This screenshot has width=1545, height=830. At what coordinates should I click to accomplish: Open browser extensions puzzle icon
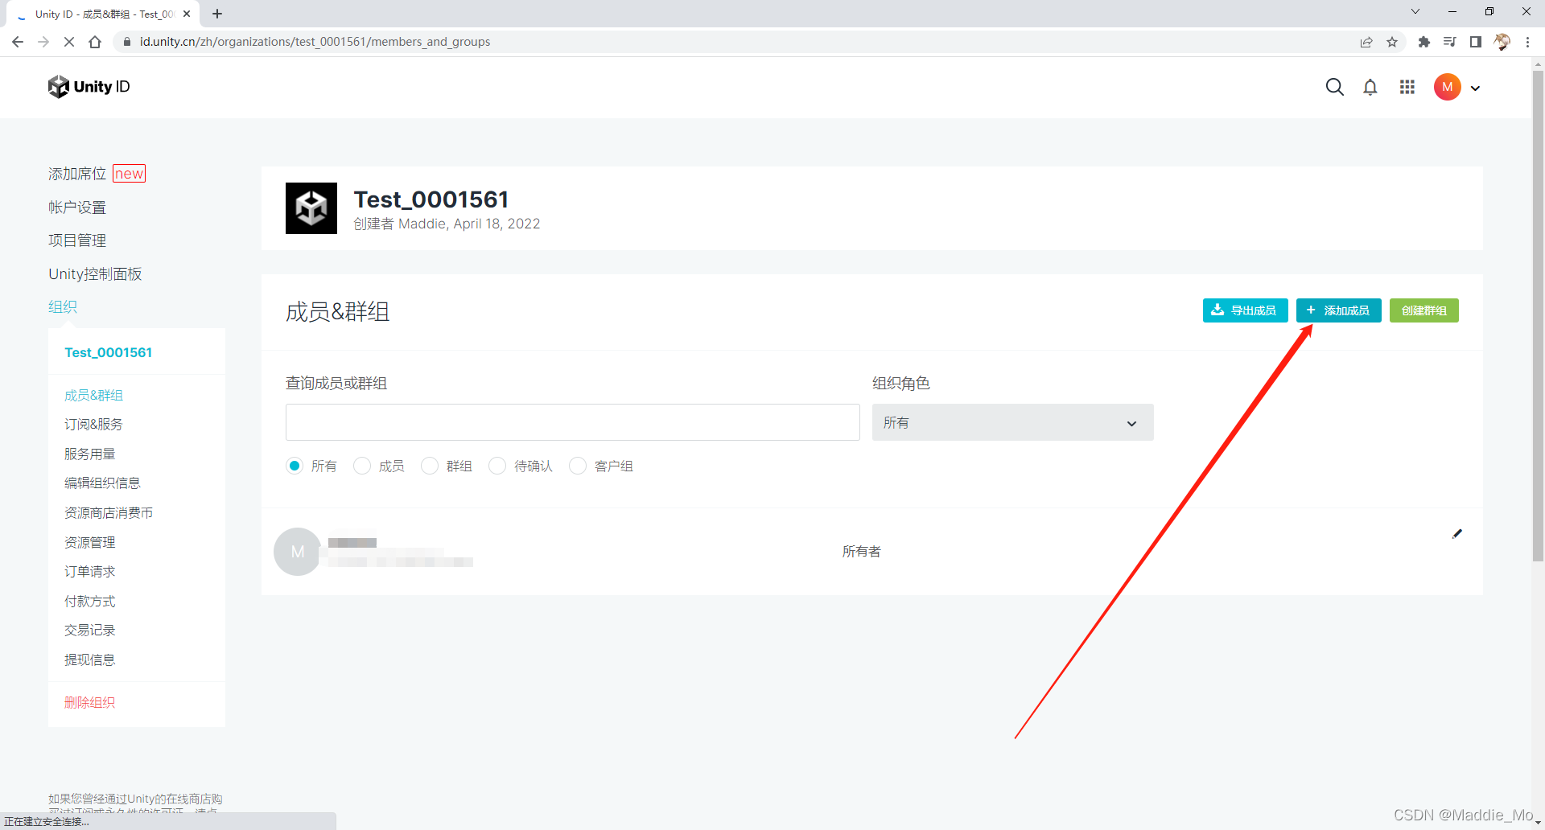click(x=1424, y=42)
